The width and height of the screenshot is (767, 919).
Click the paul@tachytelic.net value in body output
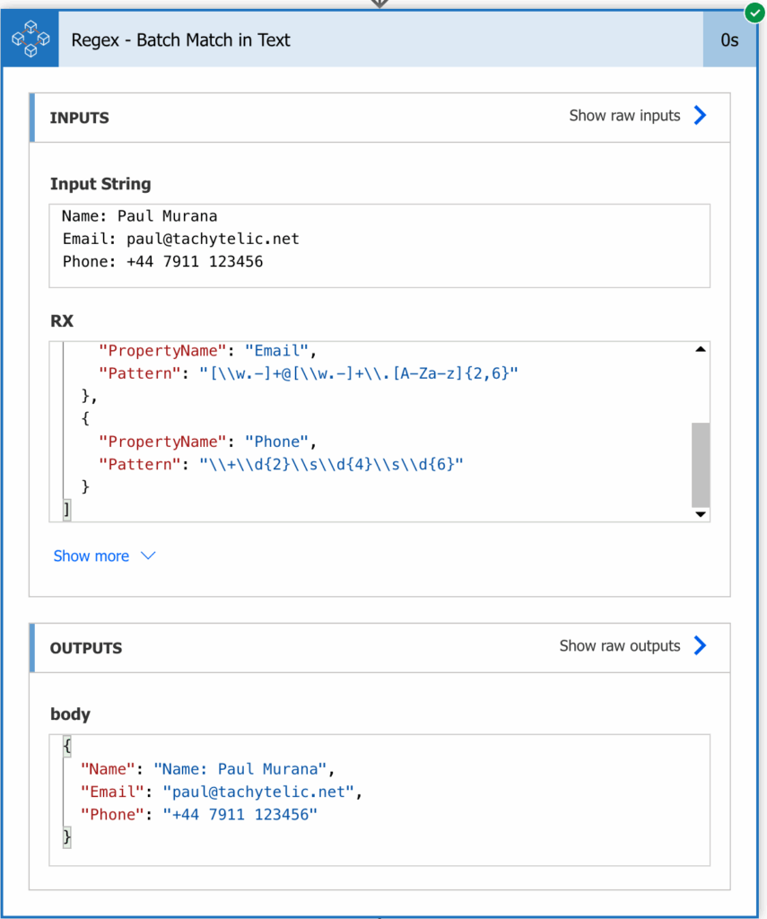(258, 792)
